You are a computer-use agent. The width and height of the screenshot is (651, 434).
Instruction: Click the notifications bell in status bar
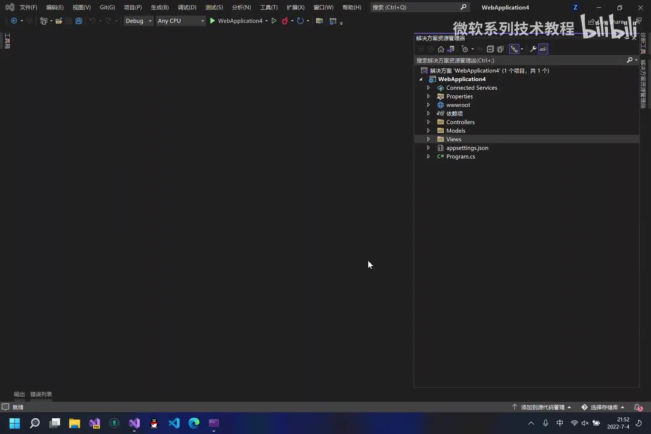(638, 407)
